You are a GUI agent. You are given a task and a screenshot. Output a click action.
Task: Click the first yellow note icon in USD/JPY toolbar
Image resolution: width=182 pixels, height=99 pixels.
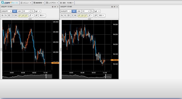20,15
